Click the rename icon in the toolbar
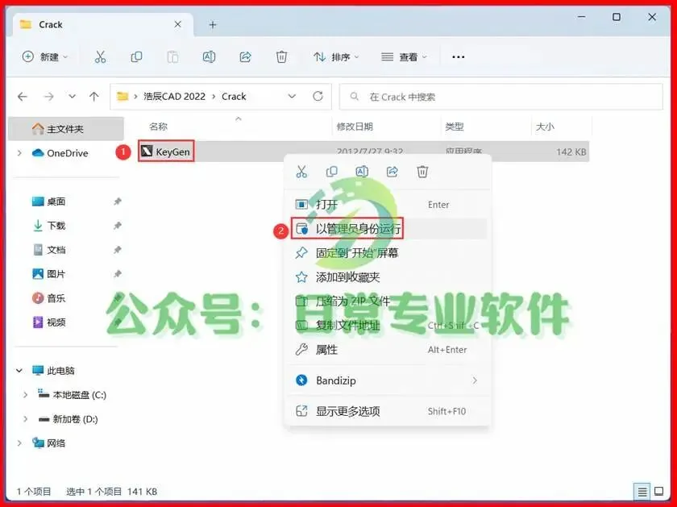This screenshot has height=507, width=677. coord(209,56)
